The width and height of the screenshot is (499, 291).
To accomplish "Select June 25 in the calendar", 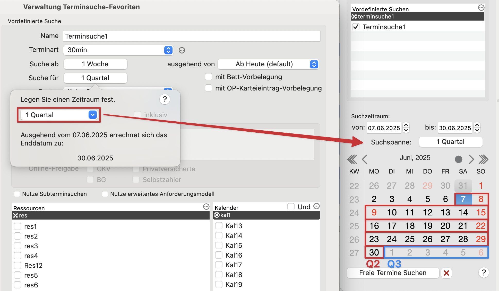I will click(410, 239).
